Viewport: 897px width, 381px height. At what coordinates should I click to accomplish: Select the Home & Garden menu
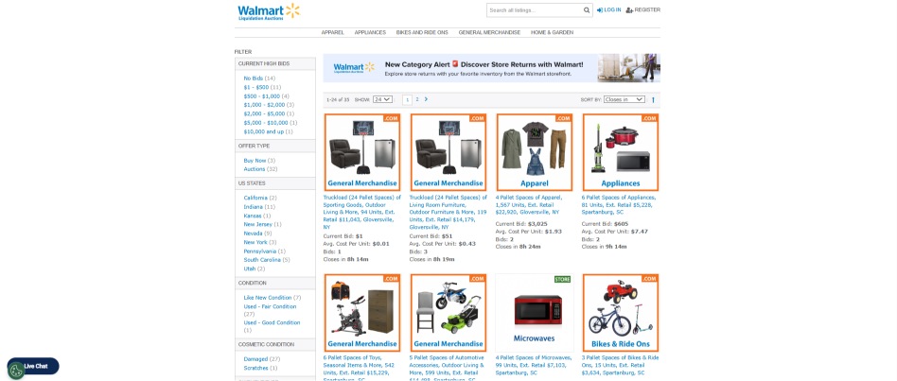552,32
